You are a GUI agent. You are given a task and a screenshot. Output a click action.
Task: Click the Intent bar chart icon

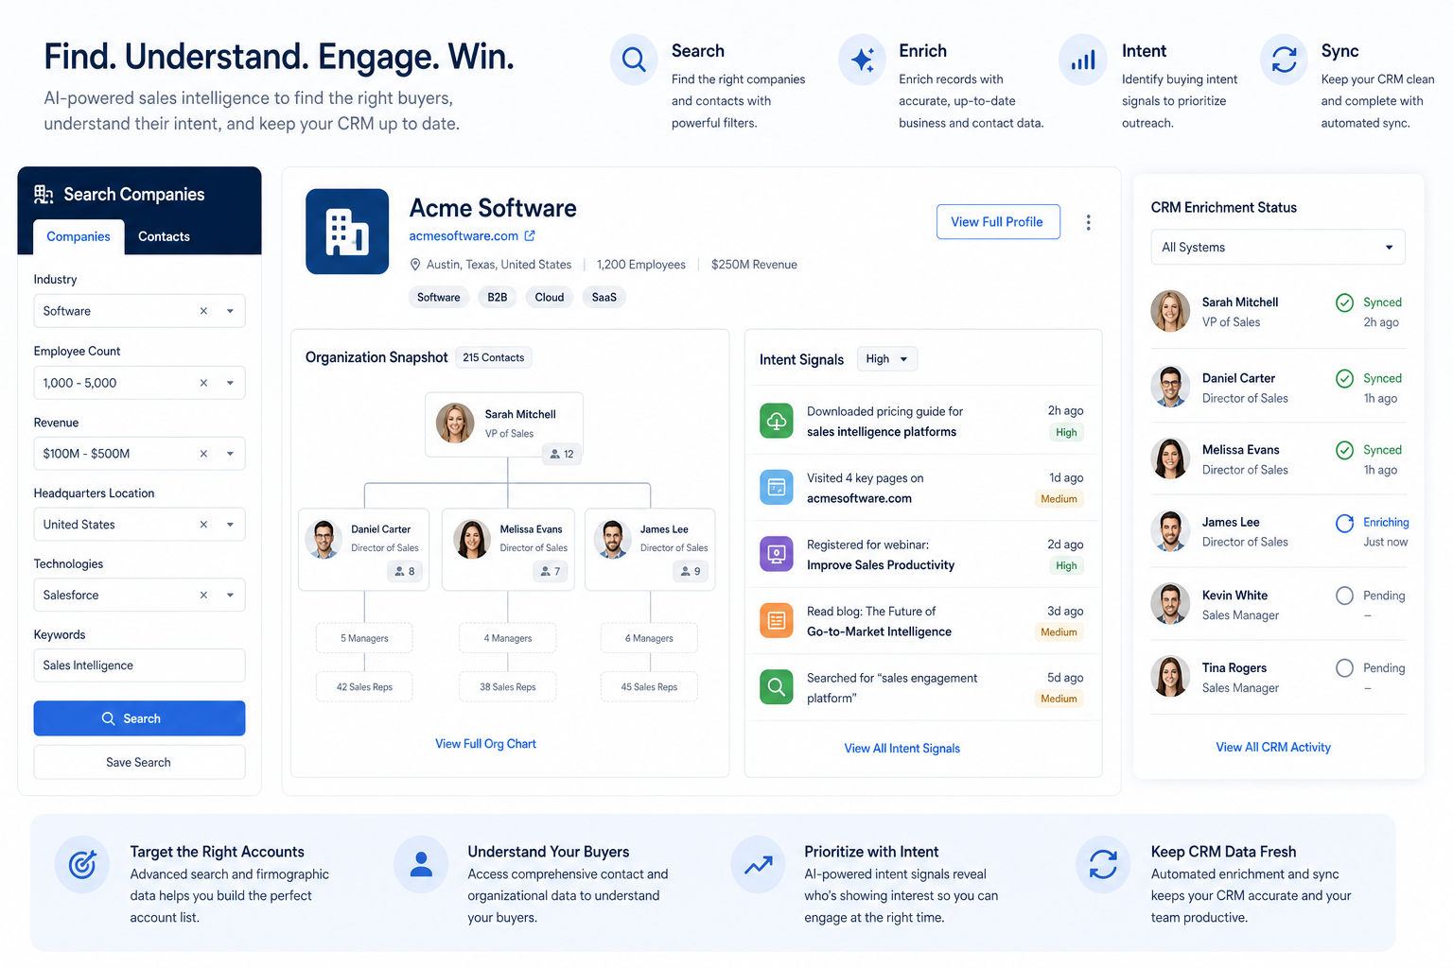point(1083,60)
